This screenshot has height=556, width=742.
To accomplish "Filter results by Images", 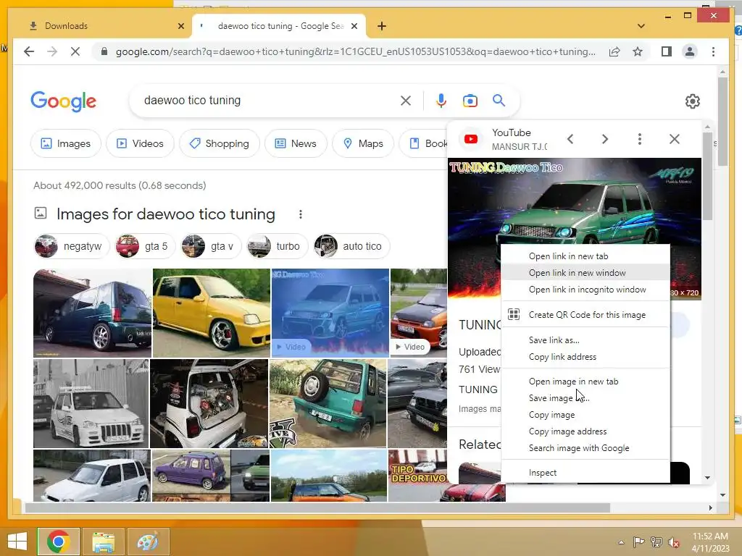I will coord(66,143).
